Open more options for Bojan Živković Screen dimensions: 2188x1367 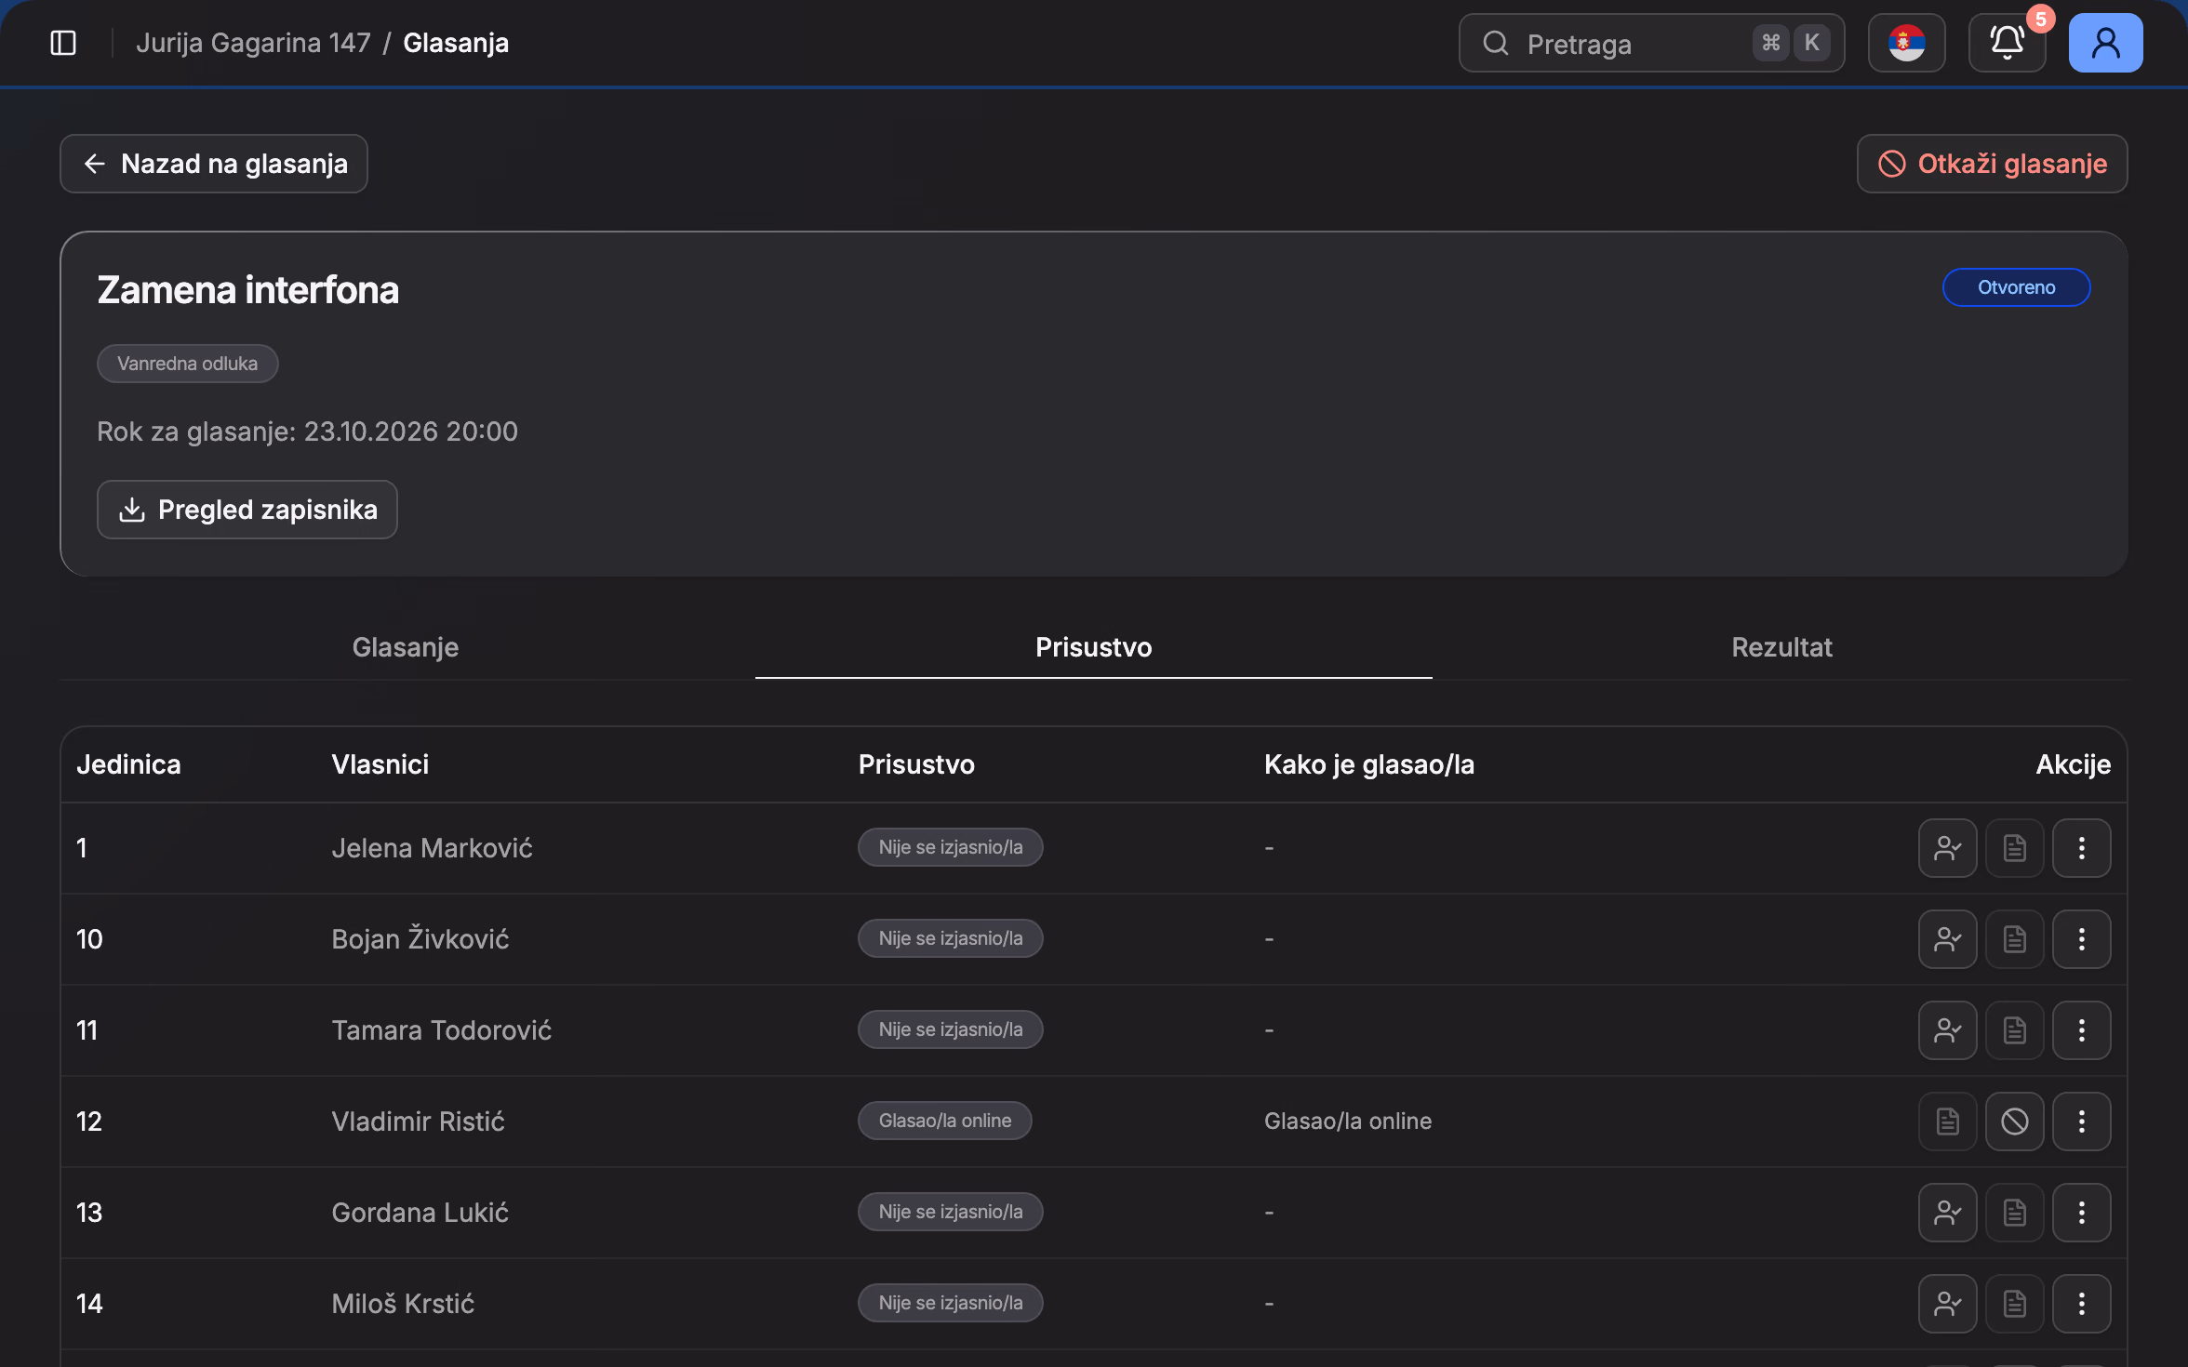[2081, 939]
